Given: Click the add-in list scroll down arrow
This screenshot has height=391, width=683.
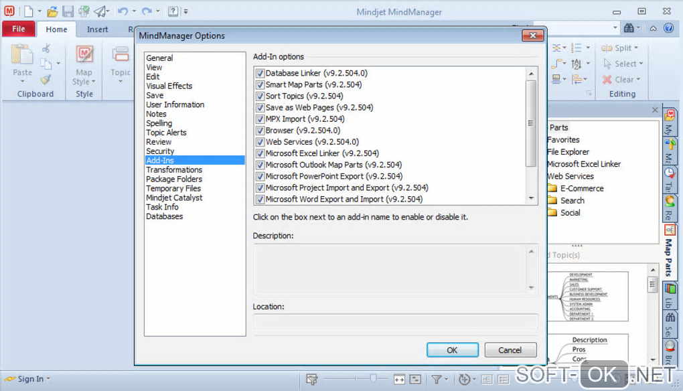Looking at the screenshot, I should (531, 199).
